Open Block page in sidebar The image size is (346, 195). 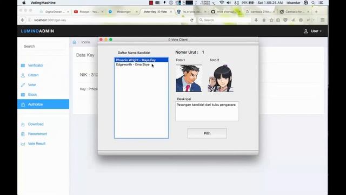click(32, 95)
